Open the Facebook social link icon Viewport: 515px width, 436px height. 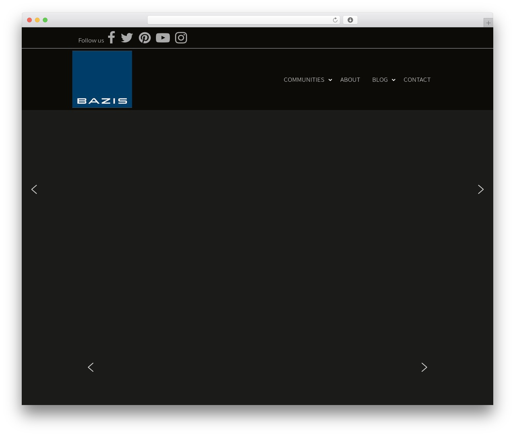pyautogui.click(x=111, y=37)
